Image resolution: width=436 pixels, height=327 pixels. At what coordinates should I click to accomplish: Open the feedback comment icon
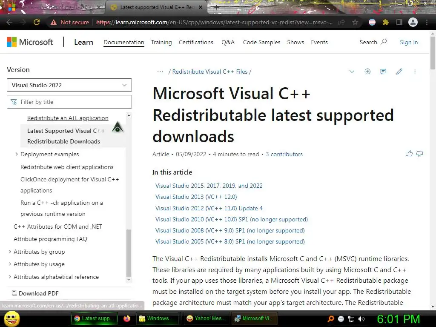pos(383,72)
